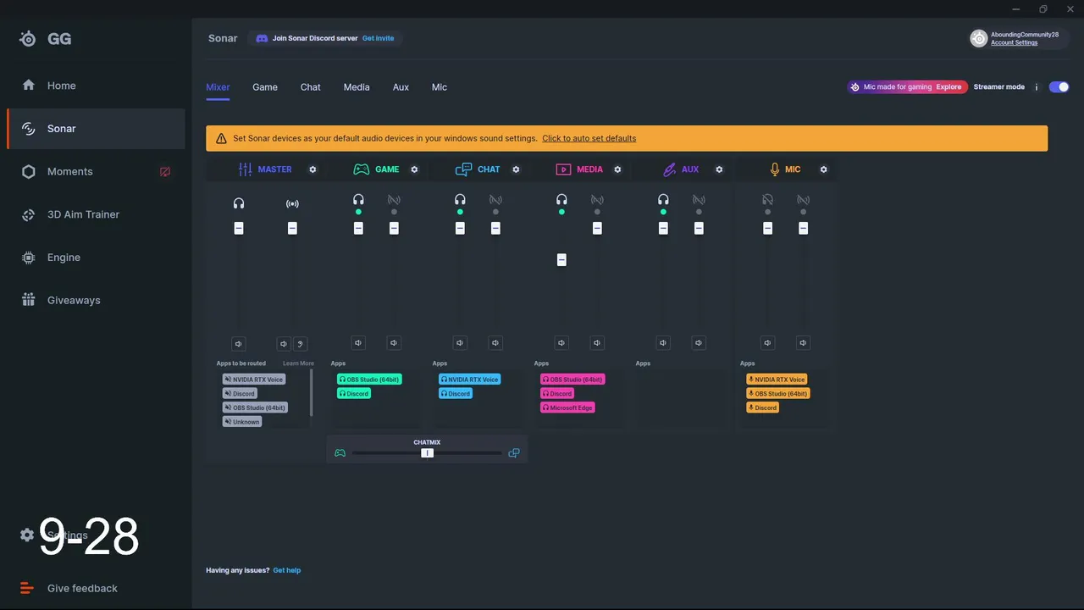The width and height of the screenshot is (1084, 610).
Task: Click the info icon beside Streamer mode
Action: (x=1037, y=87)
